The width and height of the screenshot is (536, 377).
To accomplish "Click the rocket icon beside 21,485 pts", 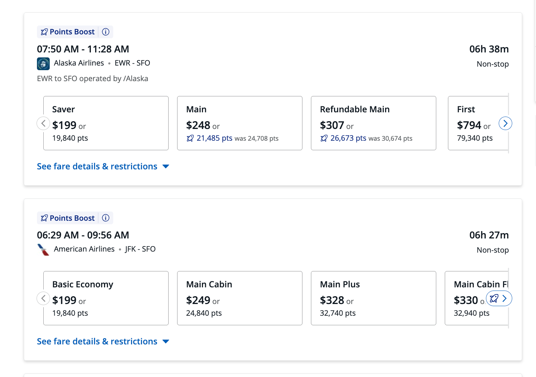I will [x=190, y=138].
